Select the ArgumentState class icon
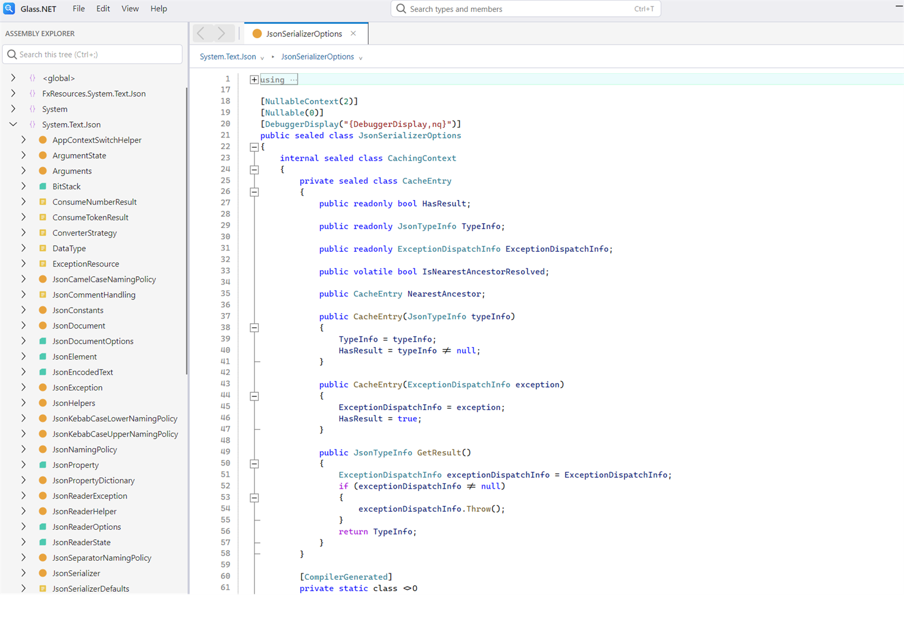904x622 pixels. pos(43,155)
